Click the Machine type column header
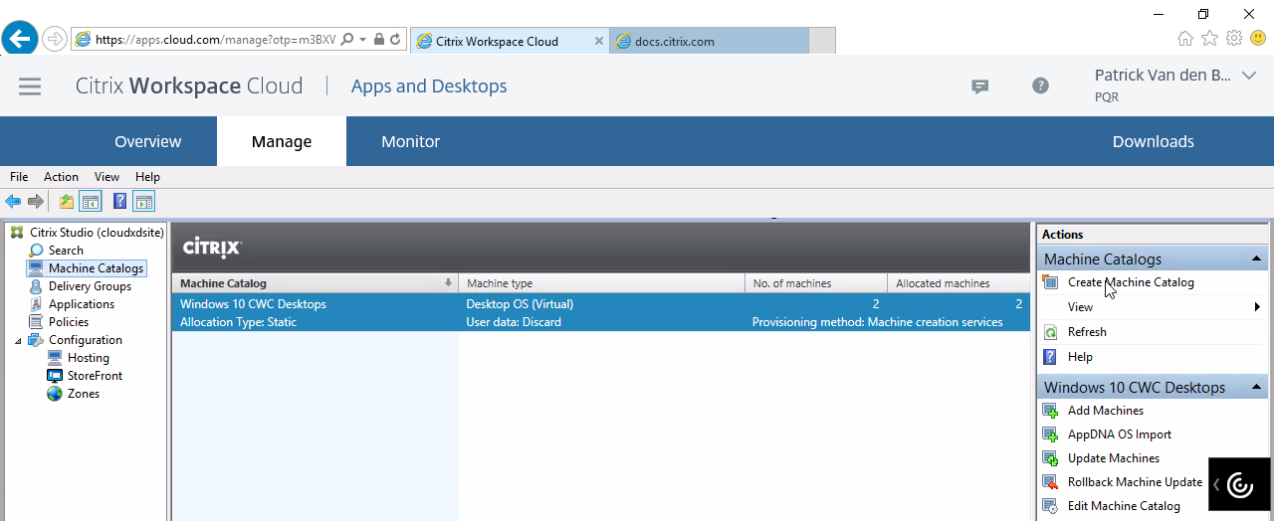 point(601,283)
